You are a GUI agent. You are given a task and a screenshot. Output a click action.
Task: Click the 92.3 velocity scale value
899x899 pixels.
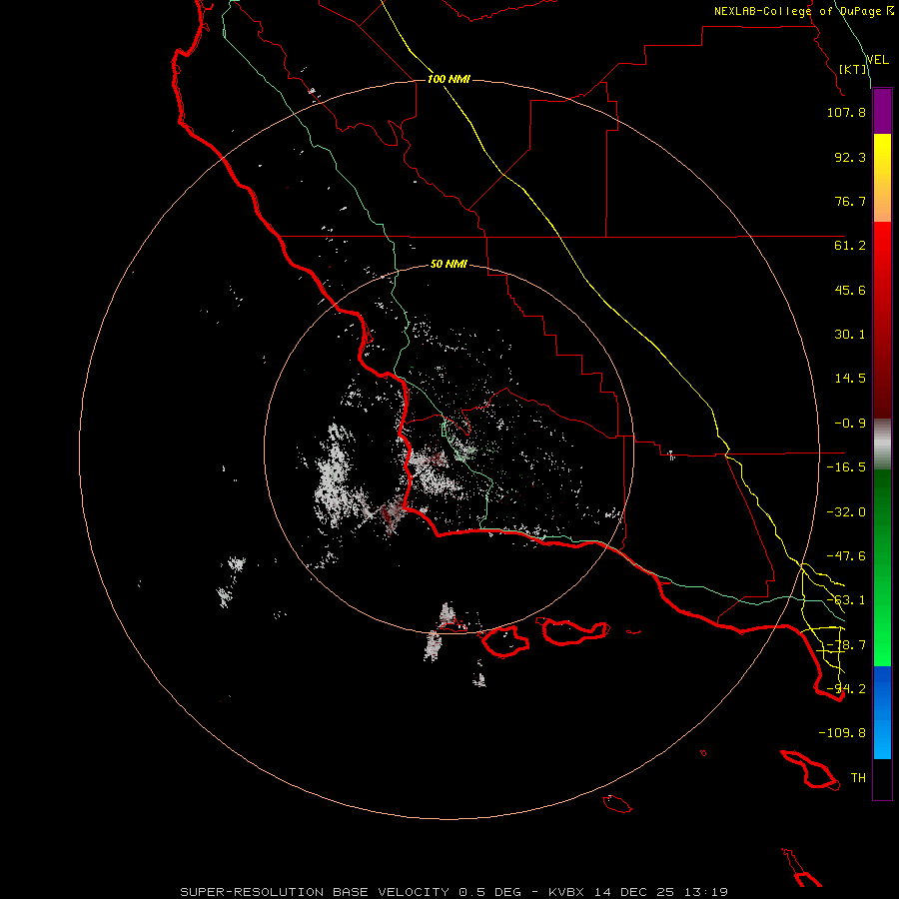coord(850,157)
